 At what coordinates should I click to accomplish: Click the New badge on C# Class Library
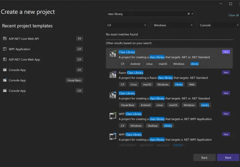(x=226, y=52)
